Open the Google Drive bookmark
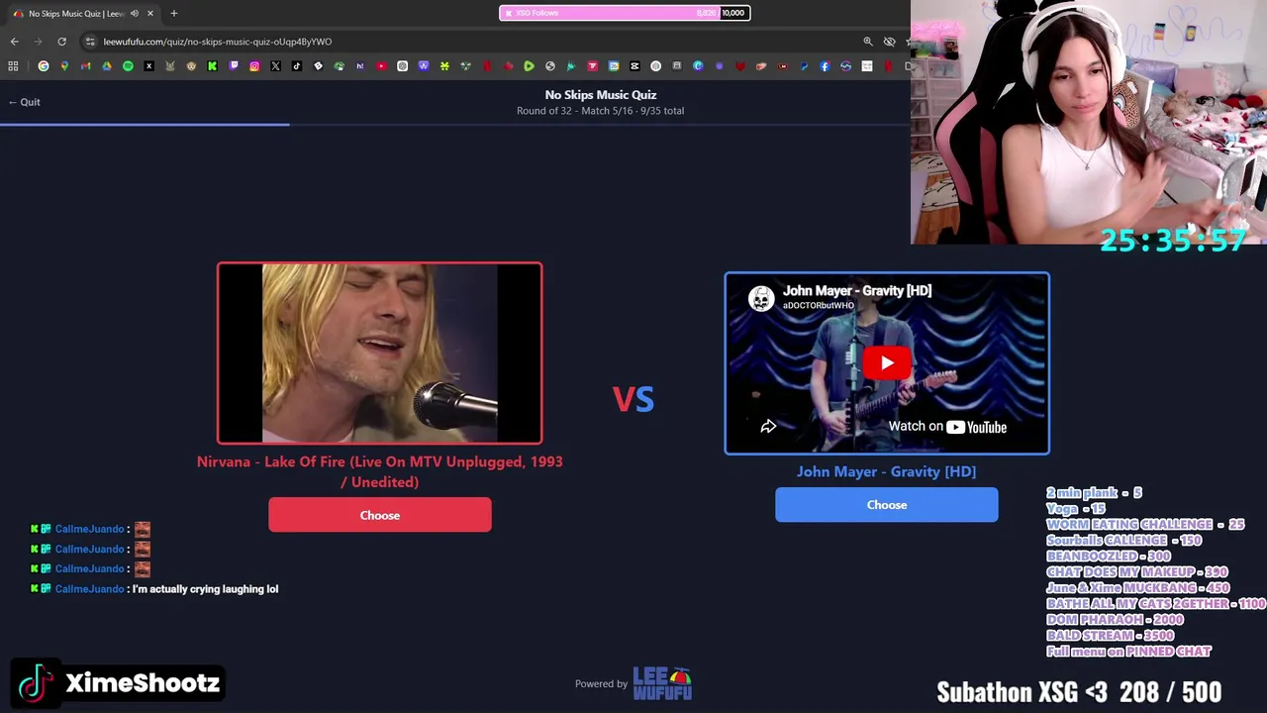The height and width of the screenshot is (713, 1267). 107,66
